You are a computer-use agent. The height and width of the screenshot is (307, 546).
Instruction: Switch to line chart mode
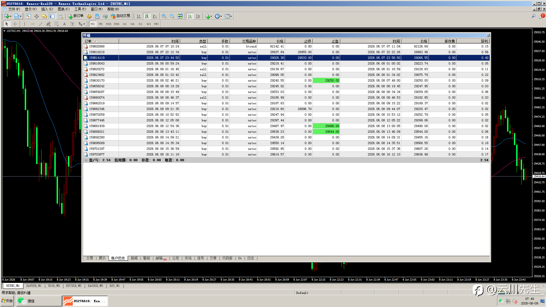pos(155,16)
